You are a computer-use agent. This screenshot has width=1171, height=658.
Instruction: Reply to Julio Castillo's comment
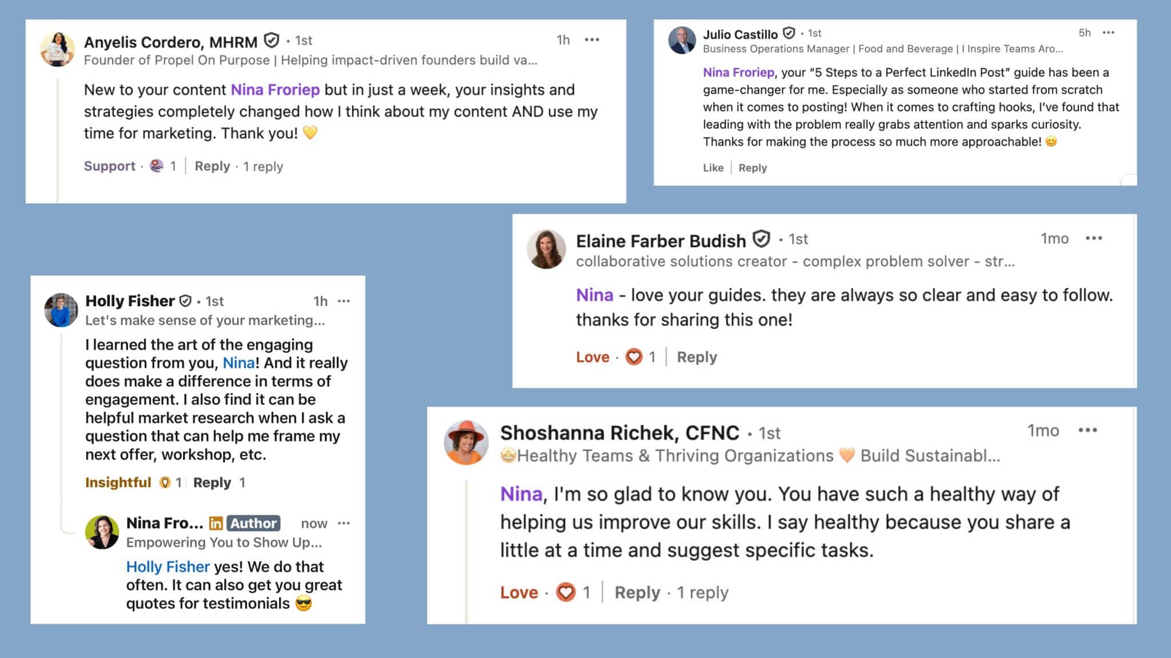tap(752, 168)
